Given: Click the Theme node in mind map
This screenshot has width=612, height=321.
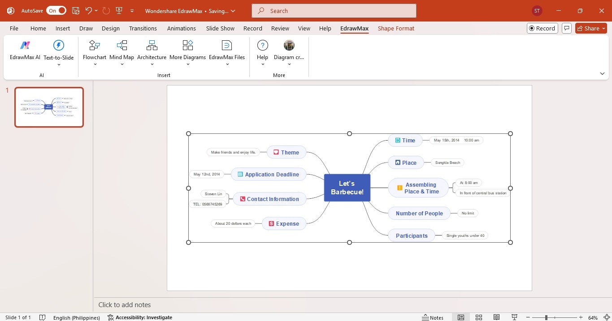Looking at the screenshot, I should click(286, 152).
